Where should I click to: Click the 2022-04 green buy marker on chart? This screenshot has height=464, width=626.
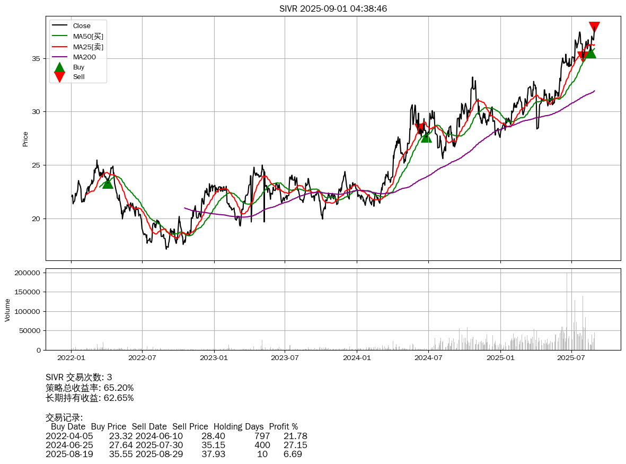(x=108, y=183)
